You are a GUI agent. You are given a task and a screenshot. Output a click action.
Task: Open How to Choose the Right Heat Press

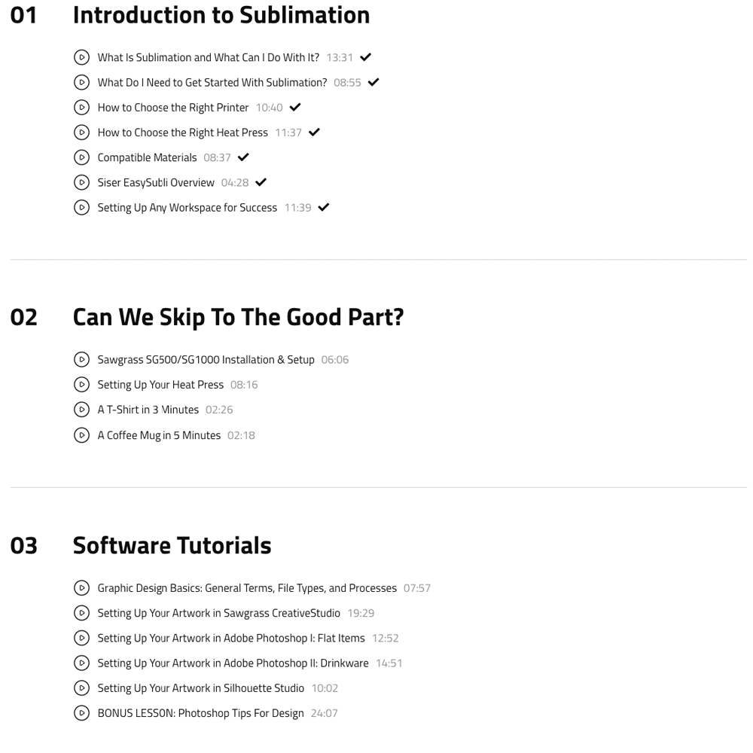pos(182,133)
